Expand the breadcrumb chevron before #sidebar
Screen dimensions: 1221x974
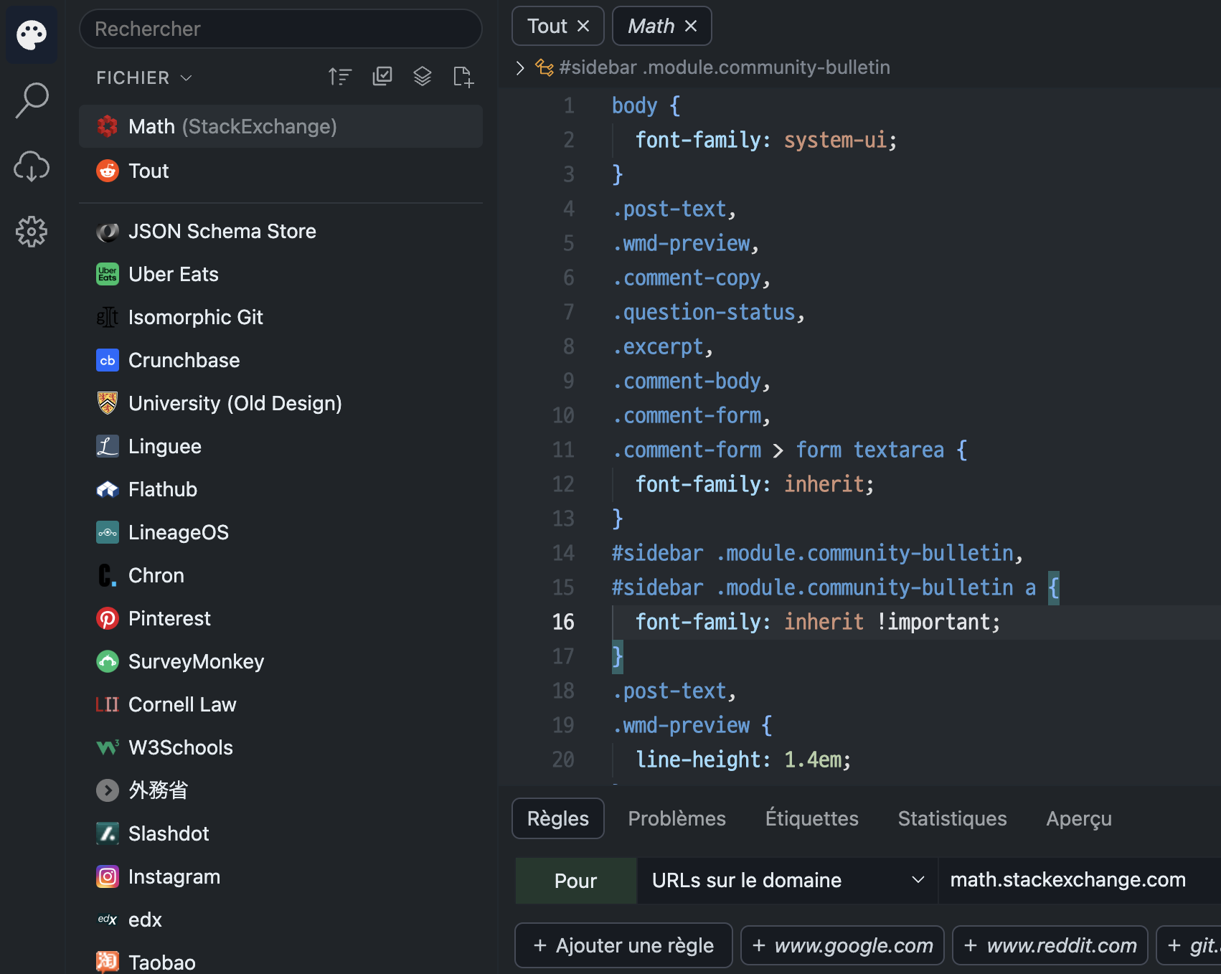tap(521, 67)
